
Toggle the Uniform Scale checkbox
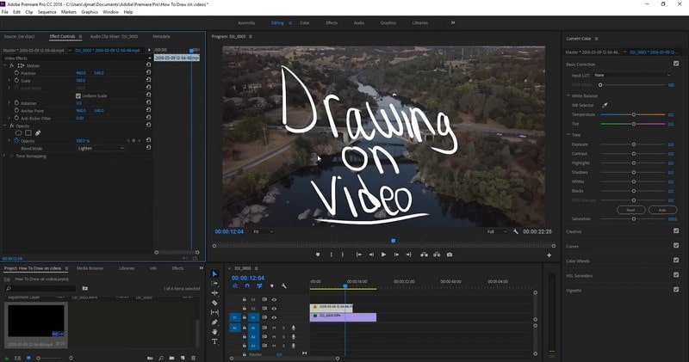tap(78, 95)
